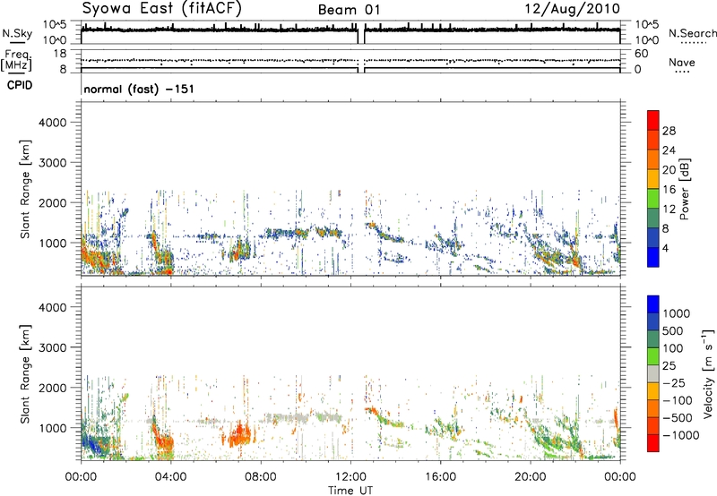717x496 pixels.
Task: Click the "Velocity [m s⁻¹]" colorbar title
Action: tap(708, 373)
